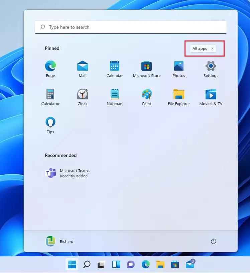Open Richard's user account menu
The image size is (250, 273).
[x=59, y=241]
